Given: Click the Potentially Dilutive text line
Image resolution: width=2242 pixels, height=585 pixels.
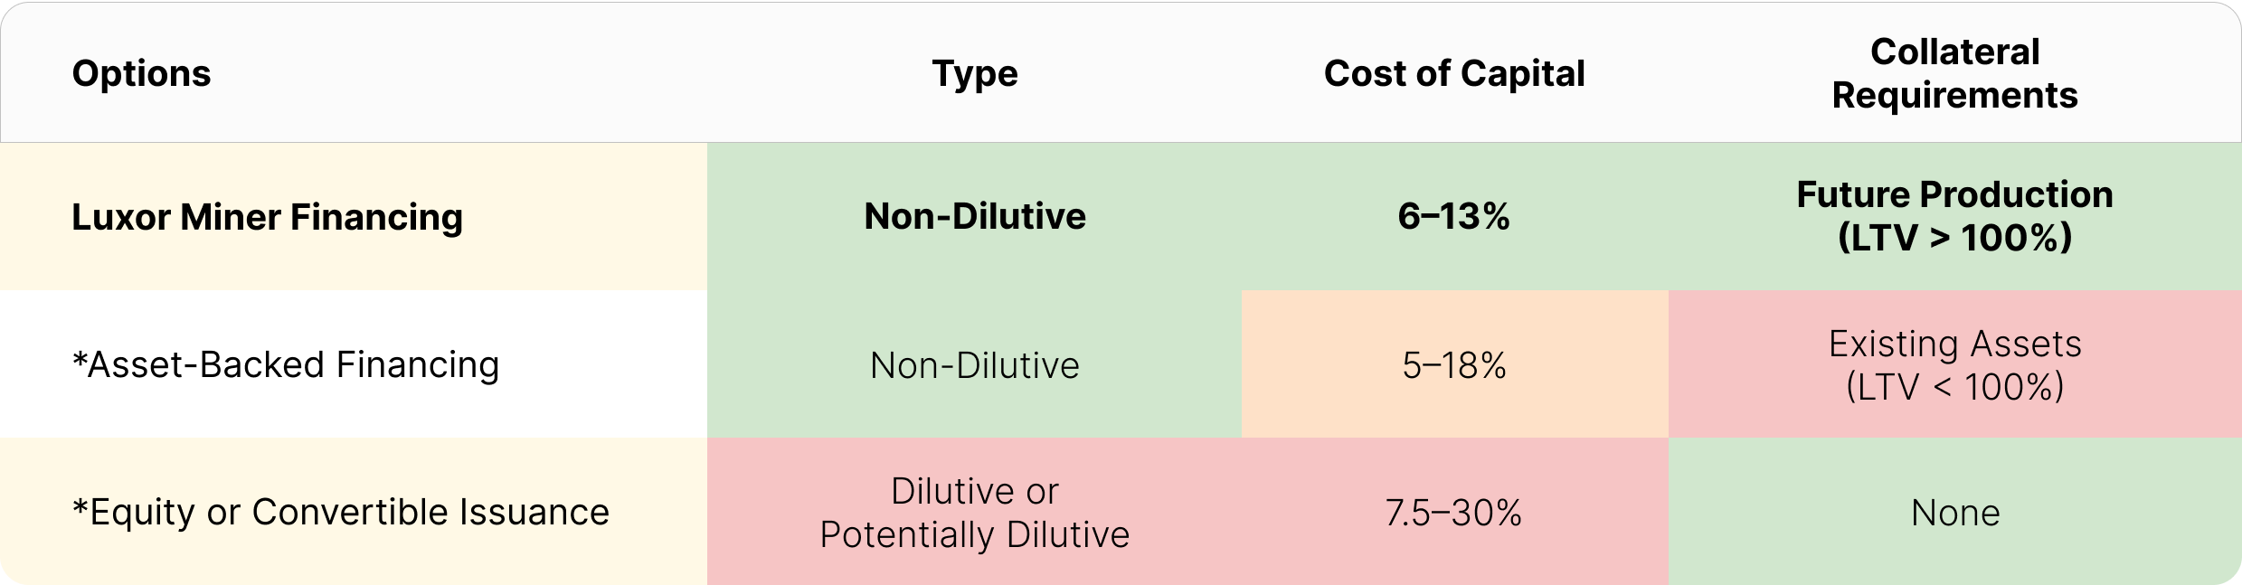Looking at the screenshot, I should [974, 534].
